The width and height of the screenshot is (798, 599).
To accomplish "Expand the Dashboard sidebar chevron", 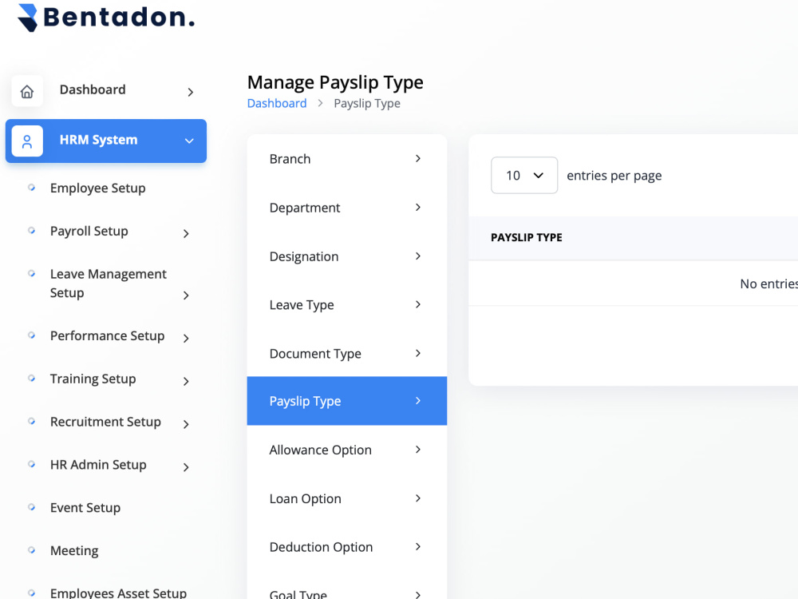I will [191, 92].
